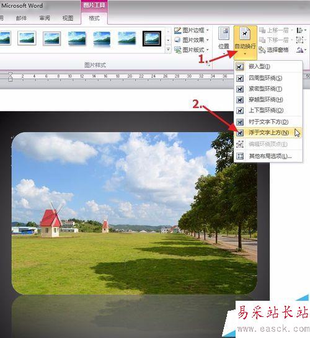Screen dimensions: 310x338
Task: Select 紧密型环绕(T) wrap option
Action: (268, 89)
